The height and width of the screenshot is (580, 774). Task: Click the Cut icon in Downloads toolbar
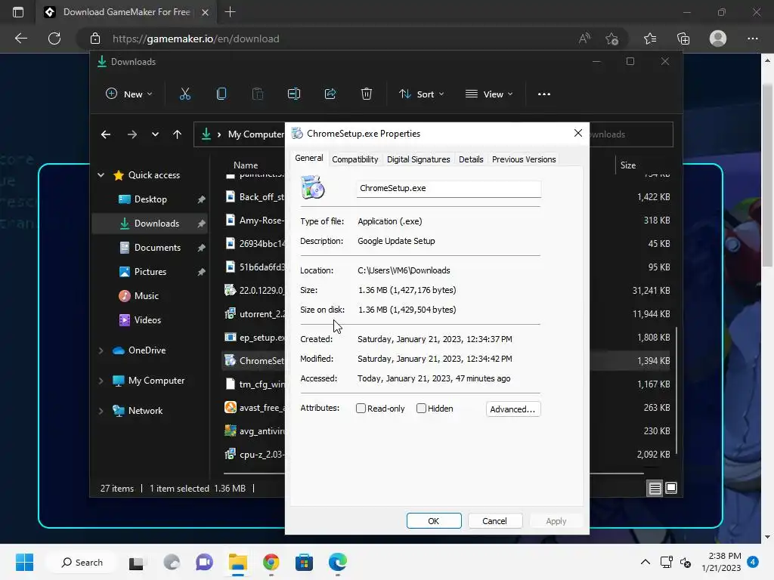(185, 94)
